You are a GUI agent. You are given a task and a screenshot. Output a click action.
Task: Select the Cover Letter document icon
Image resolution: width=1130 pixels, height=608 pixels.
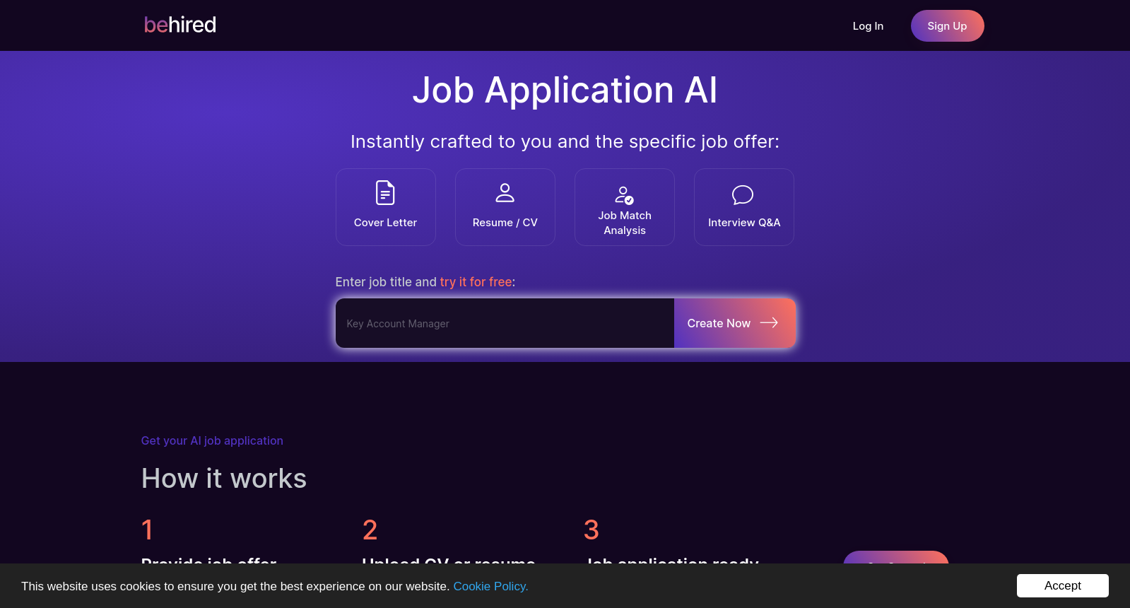point(385,192)
